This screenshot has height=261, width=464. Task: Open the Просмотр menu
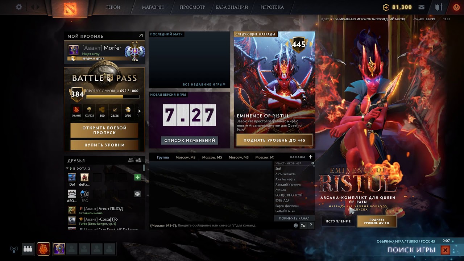coord(192,7)
